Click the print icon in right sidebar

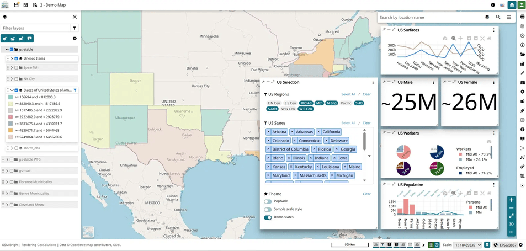522,17
